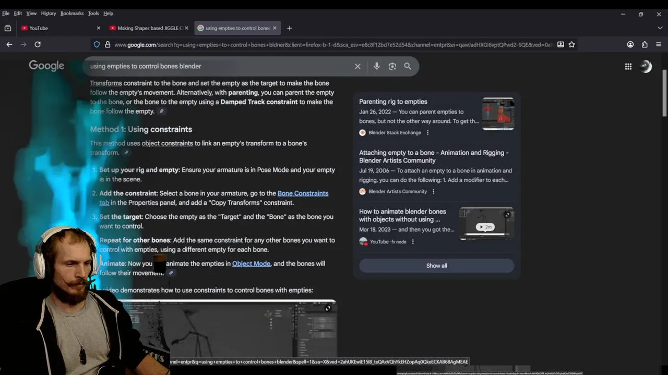
Task: Open the Help menu
Action: click(x=108, y=13)
